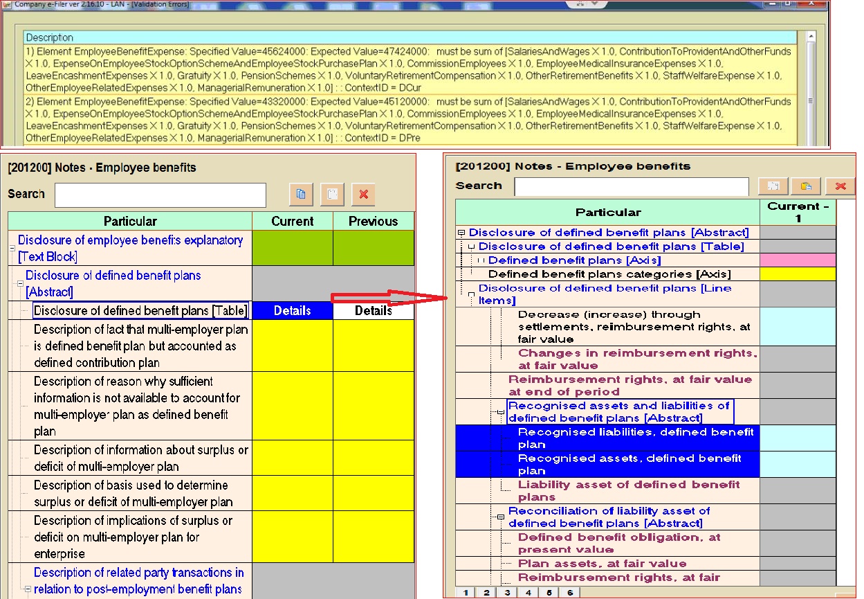The height and width of the screenshot is (599, 864).
Task: Collapse right panel 'Disclosure of defined benefit plans [Abstract]'
Action: tap(461, 233)
